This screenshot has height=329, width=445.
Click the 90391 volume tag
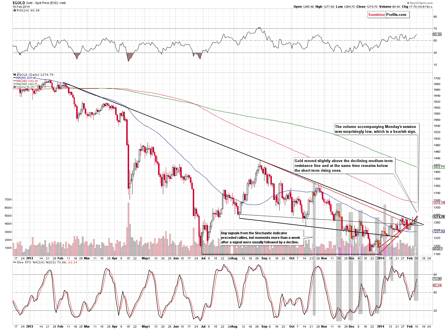click(x=437, y=249)
